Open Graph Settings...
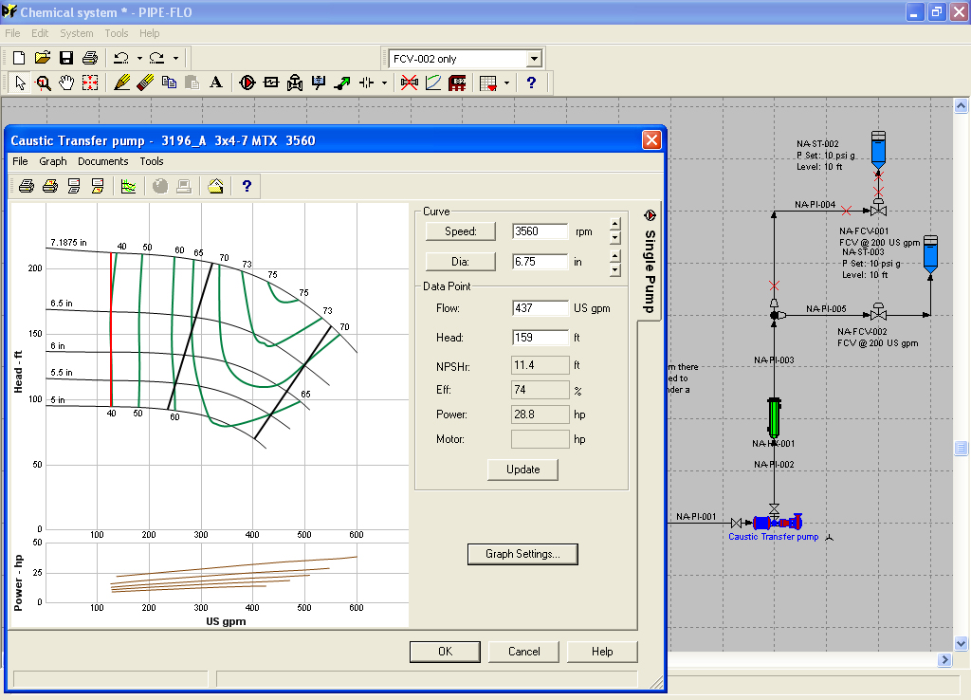Viewport: 971px width, 700px height. click(522, 554)
